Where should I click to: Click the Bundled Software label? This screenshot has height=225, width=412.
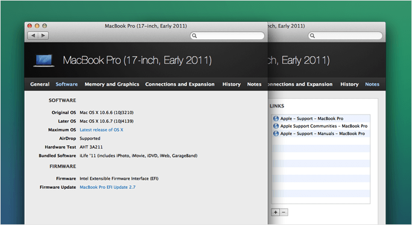tap(57, 156)
